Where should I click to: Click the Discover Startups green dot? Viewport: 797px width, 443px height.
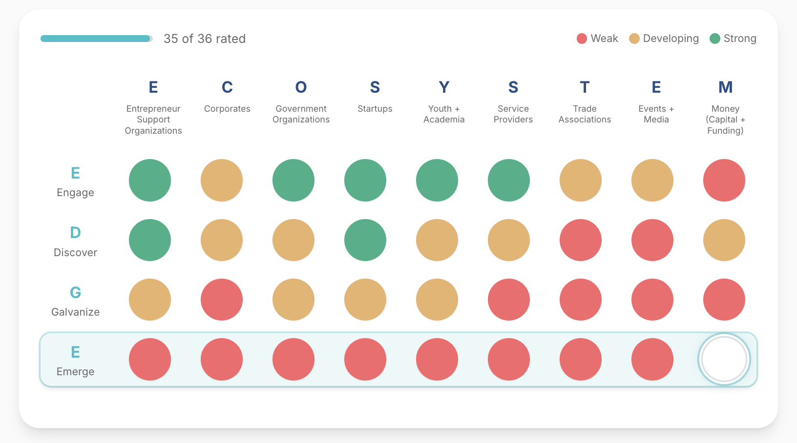[x=365, y=240]
